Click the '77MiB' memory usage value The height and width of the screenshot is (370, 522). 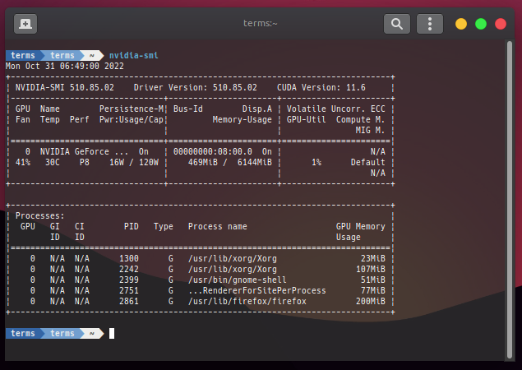[x=373, y=290]
